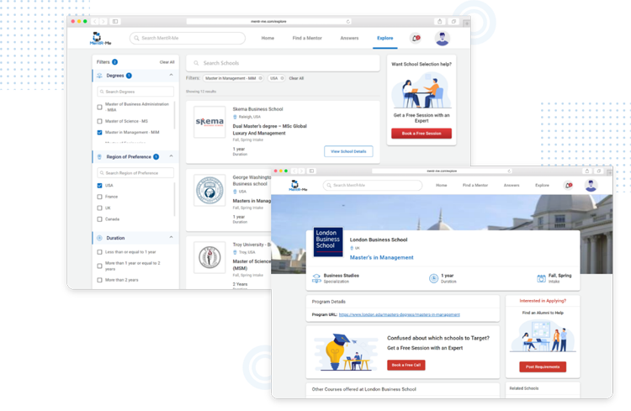Check the UK region checkbox

coord(99,208)
